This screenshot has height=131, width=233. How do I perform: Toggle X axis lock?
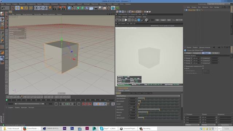(36, 8)
